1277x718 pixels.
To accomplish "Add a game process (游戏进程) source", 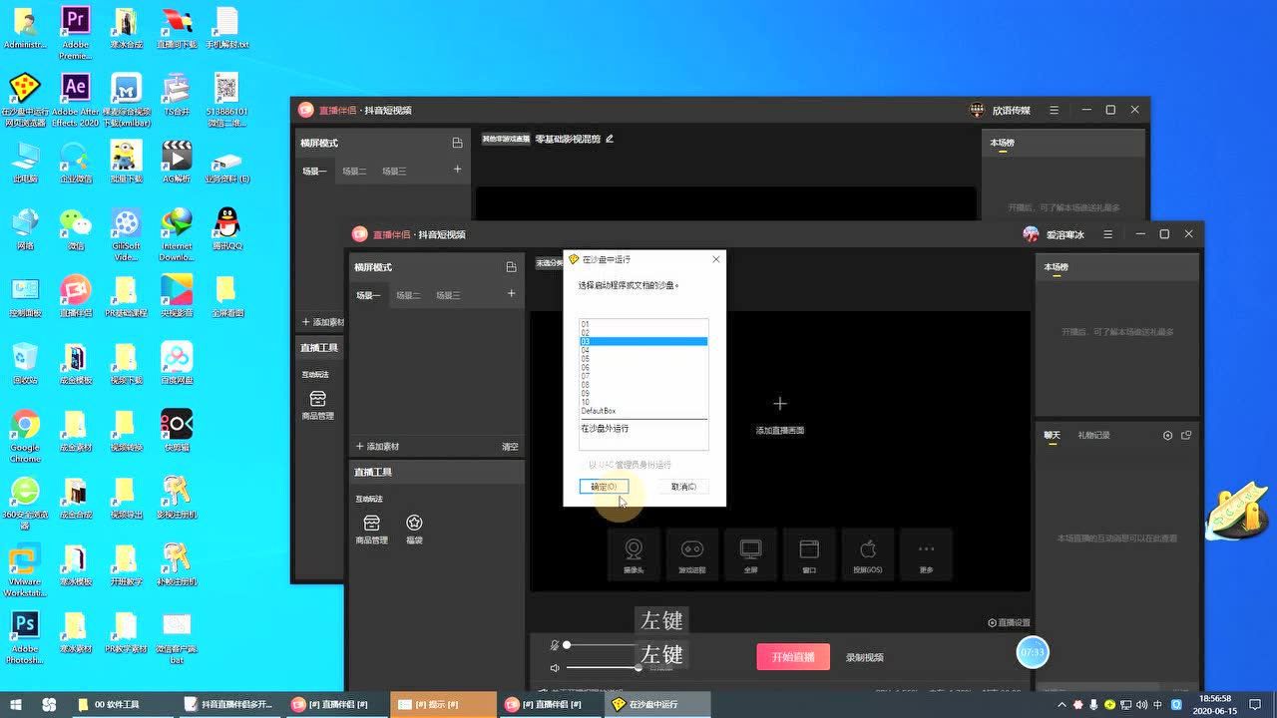I will [691, 554].
